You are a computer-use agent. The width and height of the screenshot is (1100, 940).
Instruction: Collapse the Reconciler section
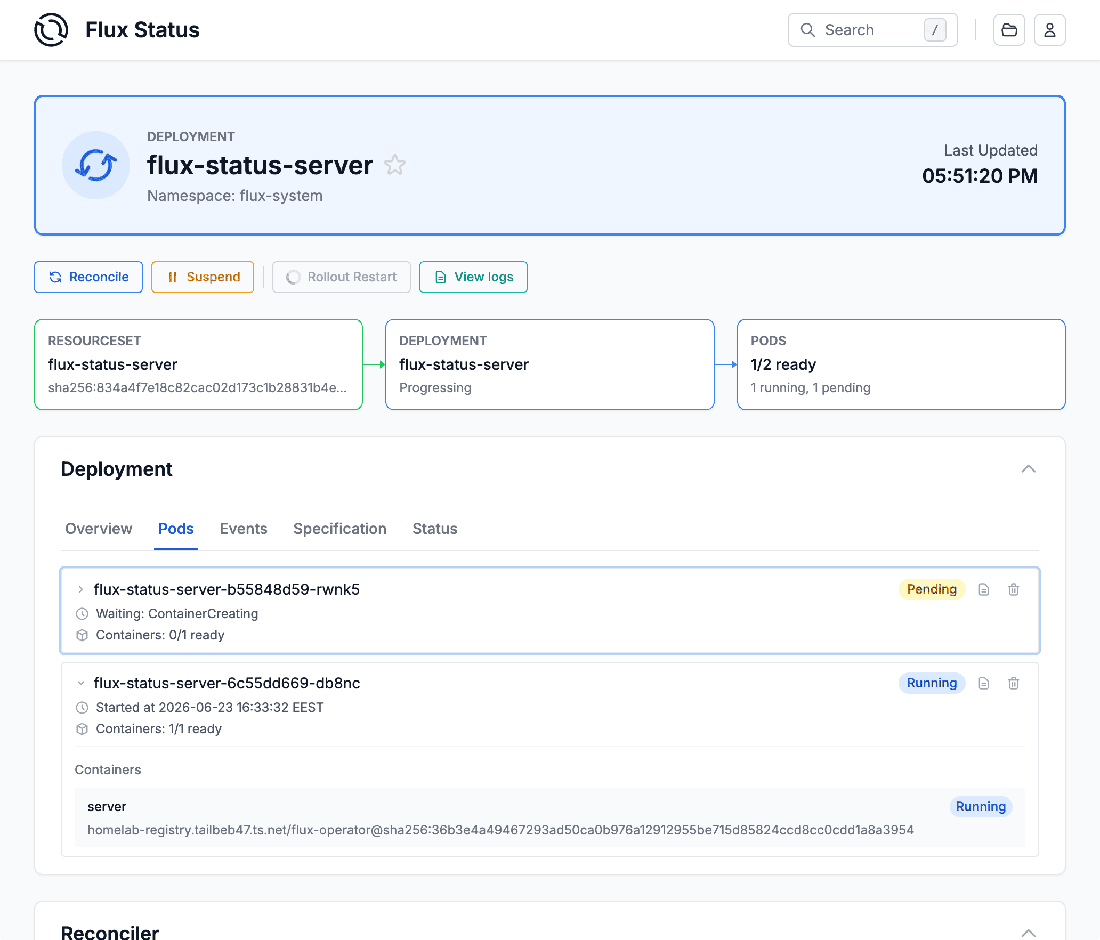1029,933
